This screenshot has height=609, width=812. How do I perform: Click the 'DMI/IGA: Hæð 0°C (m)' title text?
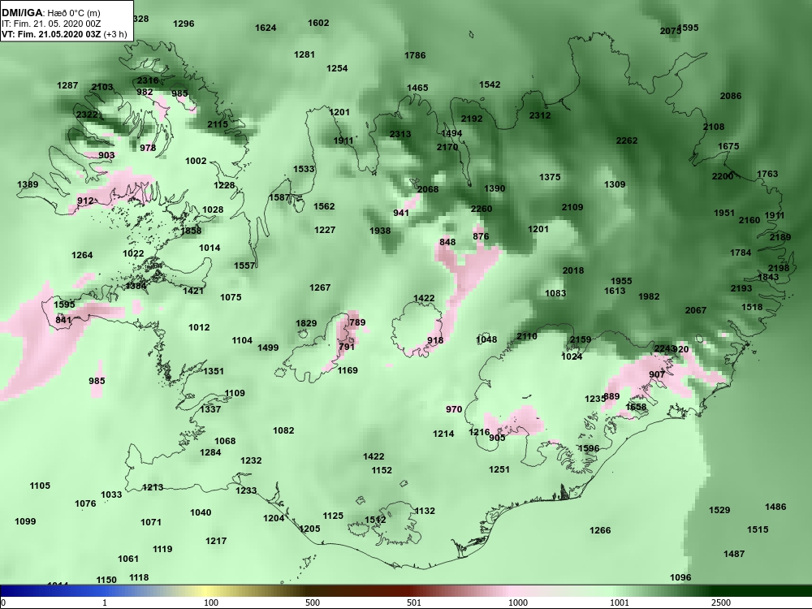click(x=50, y=13)
